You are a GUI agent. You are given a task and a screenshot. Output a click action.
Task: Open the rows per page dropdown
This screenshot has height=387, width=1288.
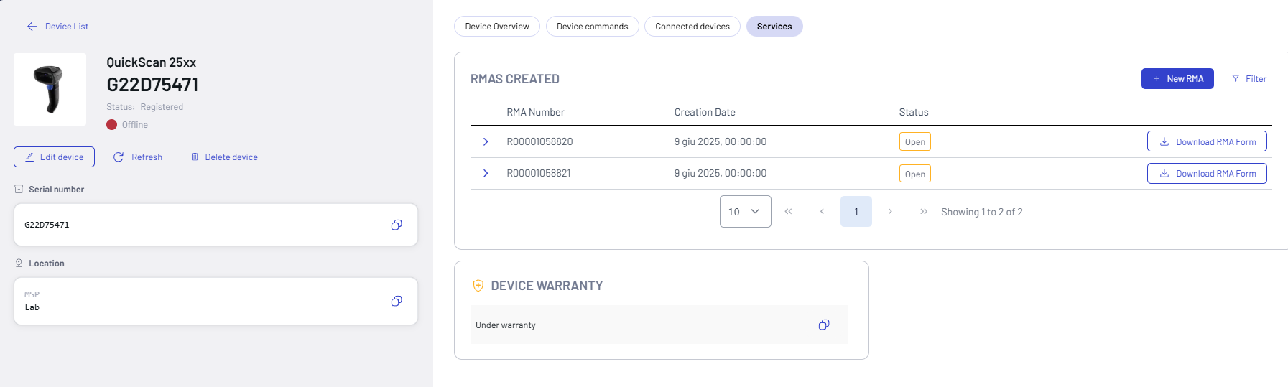[x=745, y=212]
